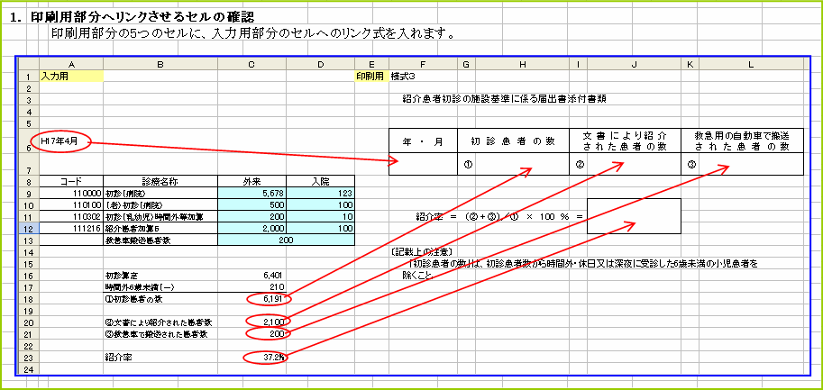Click the (老)初診(病院) name cell

click(x=160, y=205)
